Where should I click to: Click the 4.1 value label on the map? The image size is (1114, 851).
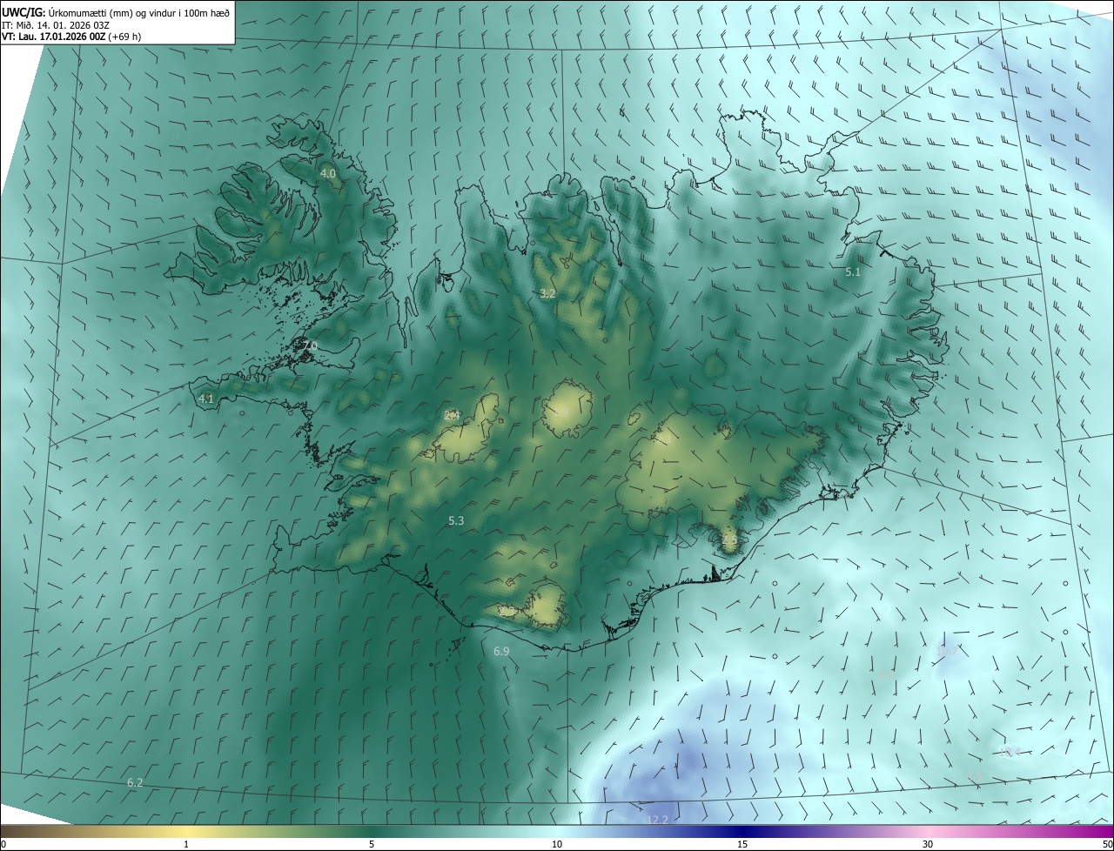[206, 399]
